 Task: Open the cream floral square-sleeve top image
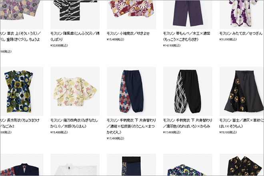tap(75, 92)
